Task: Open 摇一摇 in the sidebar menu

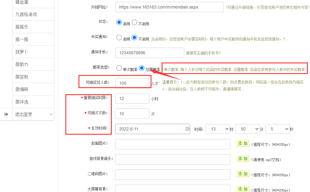Action: 22,39
